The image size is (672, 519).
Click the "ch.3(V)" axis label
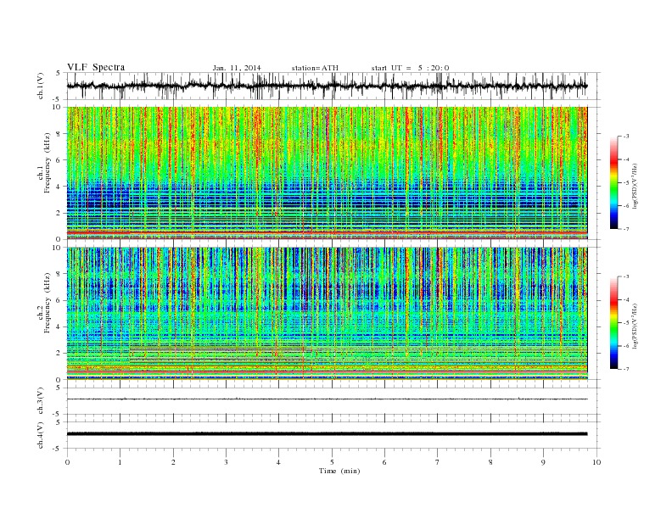(41, 401)
